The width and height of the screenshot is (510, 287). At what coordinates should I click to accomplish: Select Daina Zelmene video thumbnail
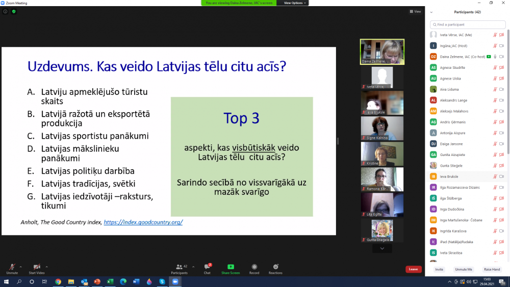[x=382, y=51]
